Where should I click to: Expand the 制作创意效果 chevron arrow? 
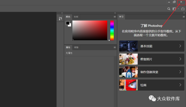[x=180, y=72]
